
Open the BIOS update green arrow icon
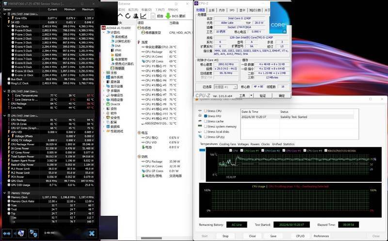pyautogui.click(x=168, y=16)
